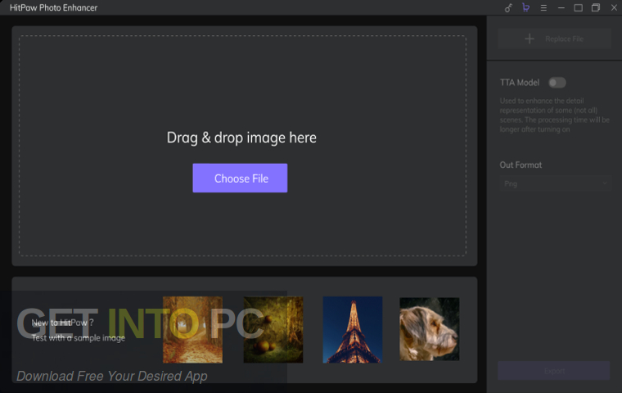Click the 'New to HitPaw ?' text
Viewport: 622px width, 393px height.
pyautogui.click(x=63, y=323)
